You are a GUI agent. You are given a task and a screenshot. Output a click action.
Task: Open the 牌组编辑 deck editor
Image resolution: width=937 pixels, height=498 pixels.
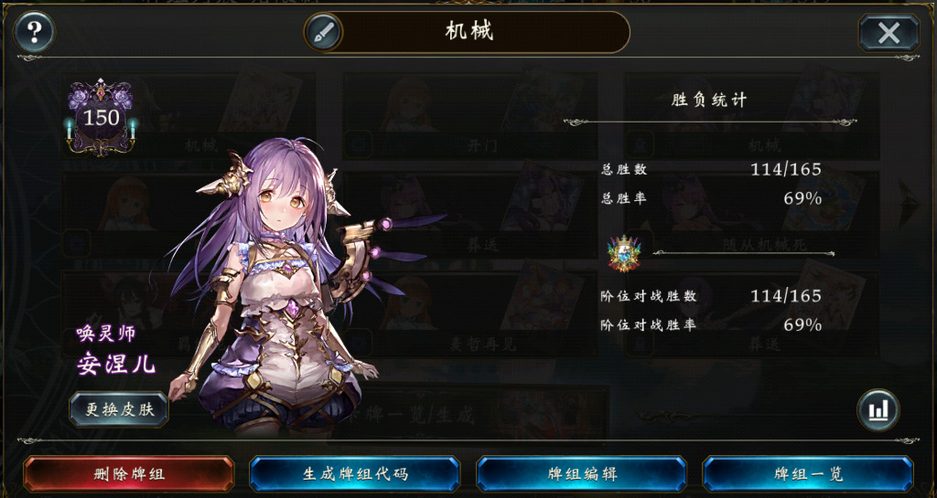click(581, 474)
